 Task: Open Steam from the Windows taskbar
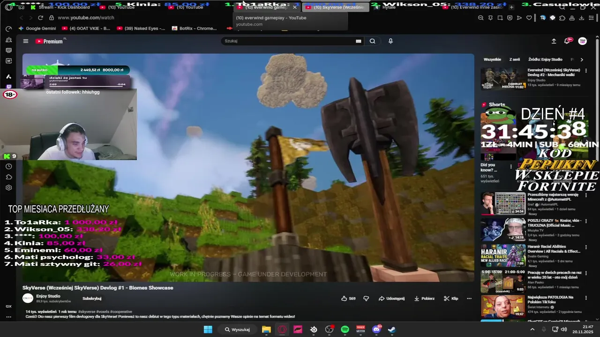(392, 330)
